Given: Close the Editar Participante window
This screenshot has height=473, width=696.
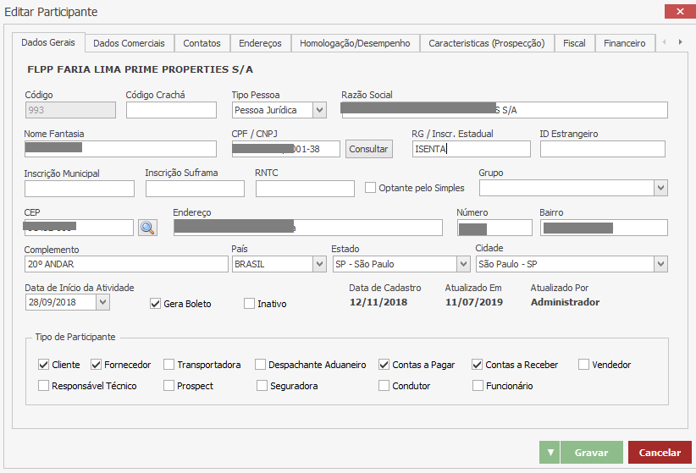Looking at the screenshot, I should pos(680,12).
